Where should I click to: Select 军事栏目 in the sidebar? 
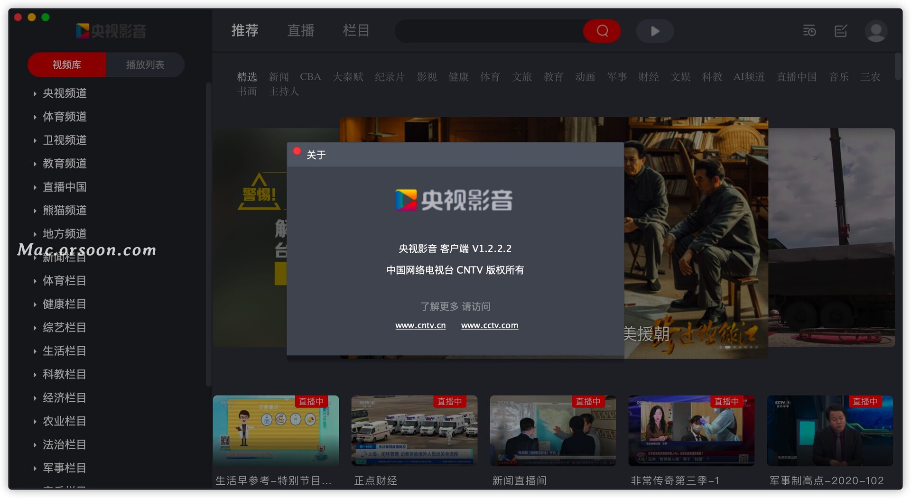coord(65,468)
